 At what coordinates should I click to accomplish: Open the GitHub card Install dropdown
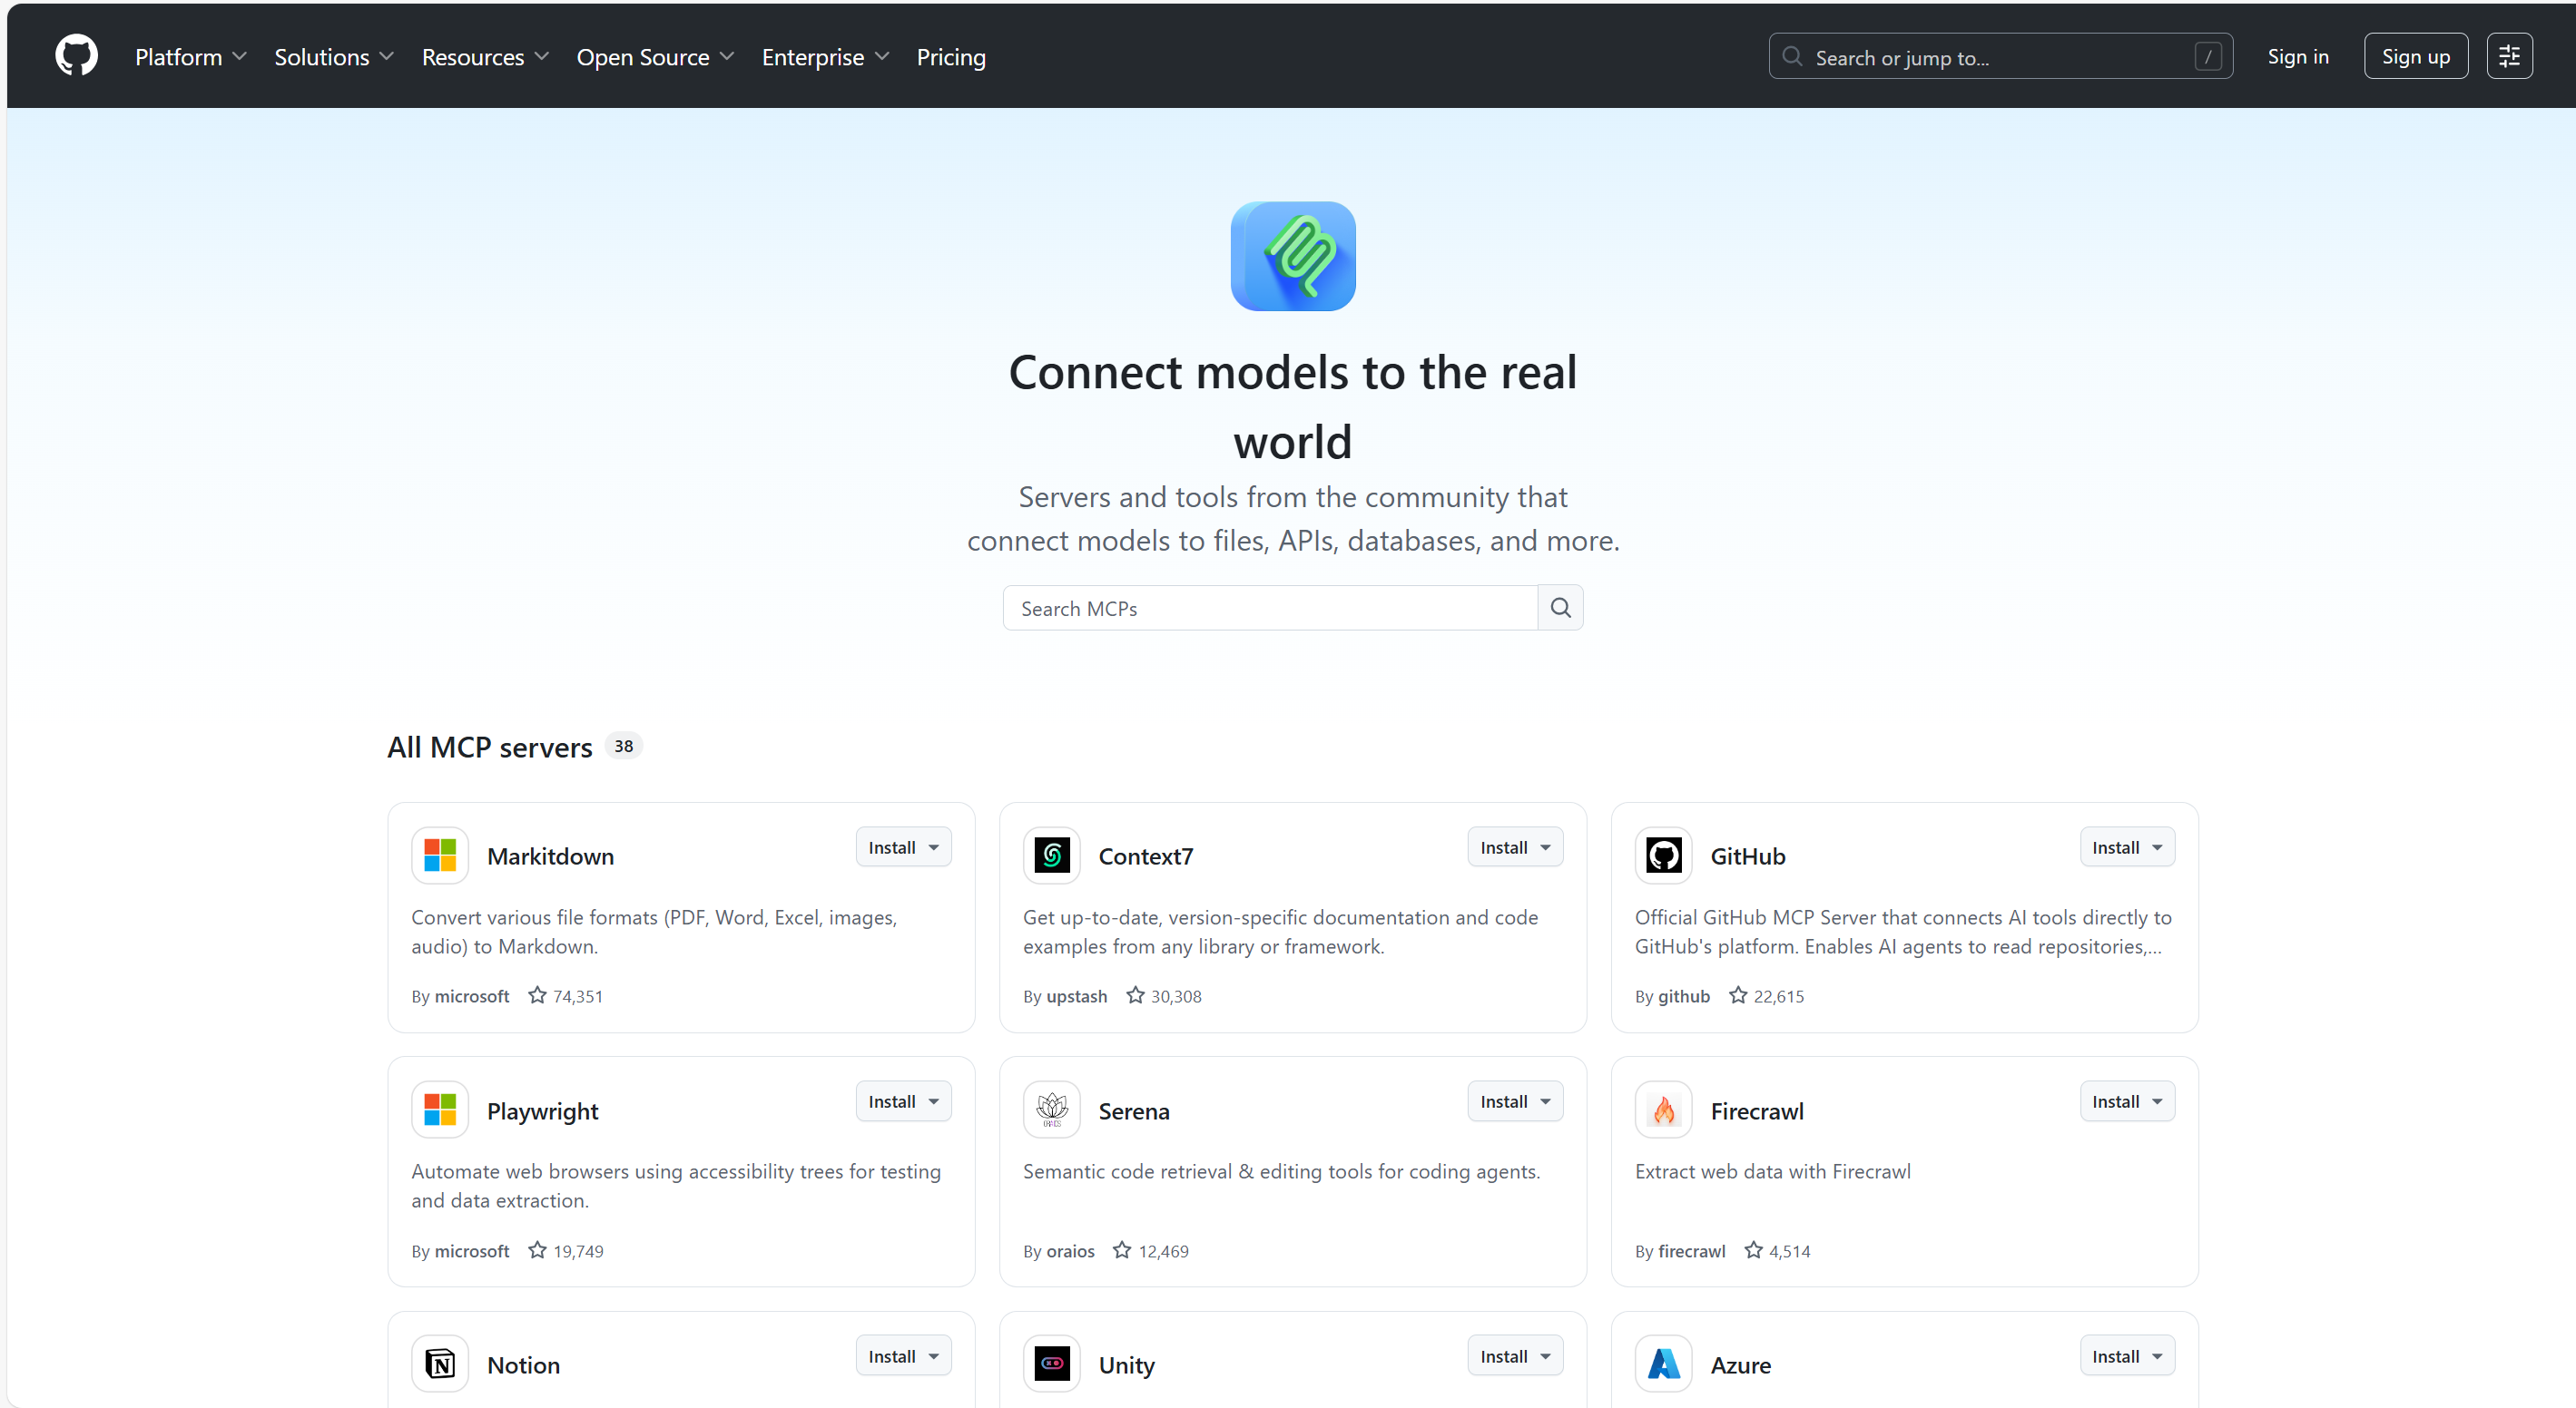(x=2127, y=847)
